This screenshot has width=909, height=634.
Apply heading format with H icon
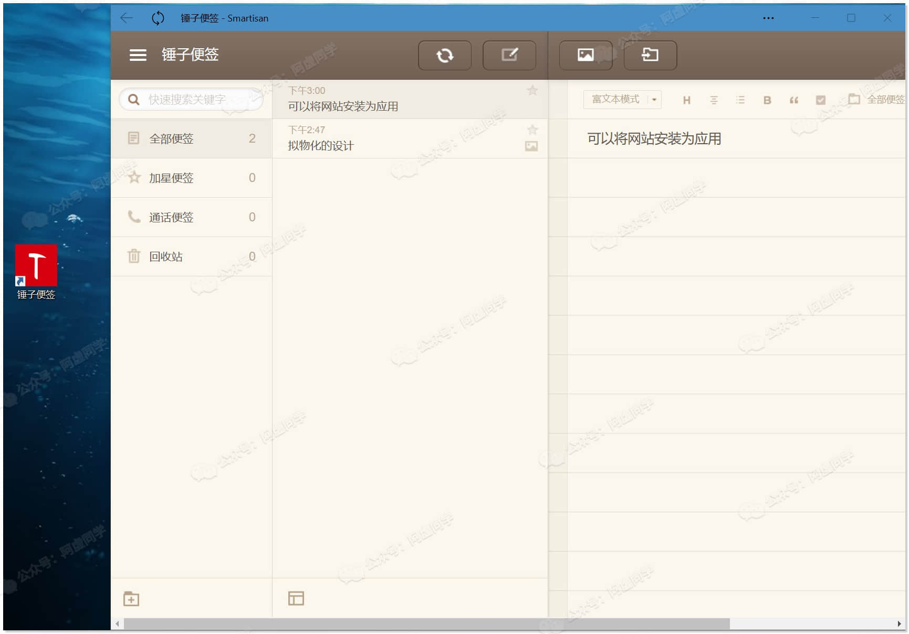(x=686, y=100)
